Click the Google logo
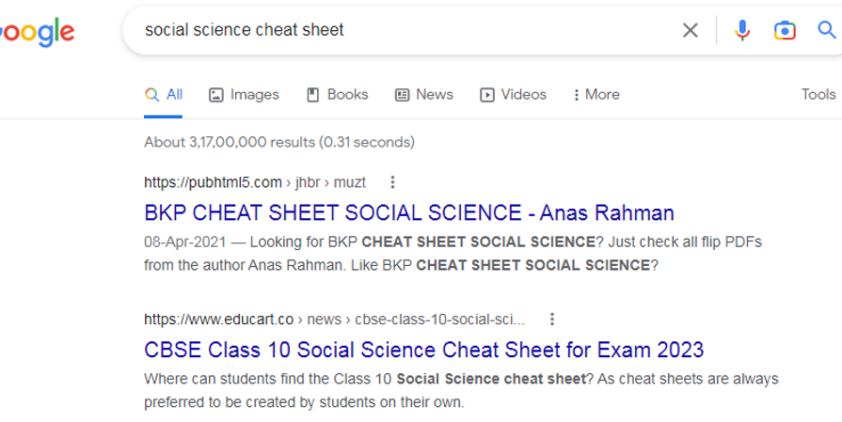This screenshot has height=422, width=842. [x=38, y=31]
